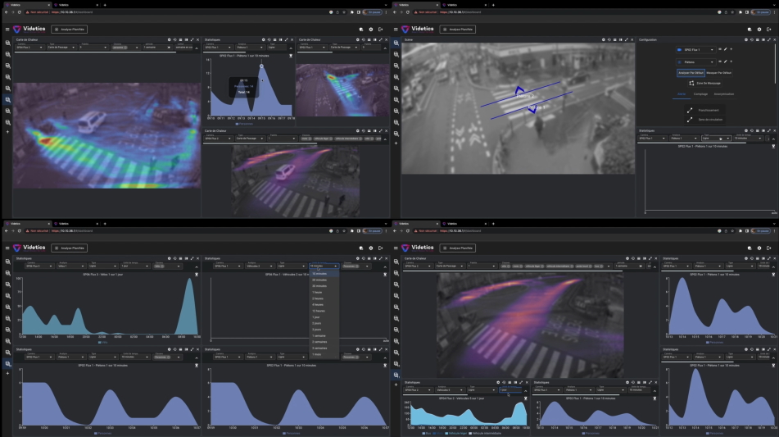Toggle Véhicule léger legend in SPI04 Flux 2 chart
779x437 pixels.
tap(456, 433)
